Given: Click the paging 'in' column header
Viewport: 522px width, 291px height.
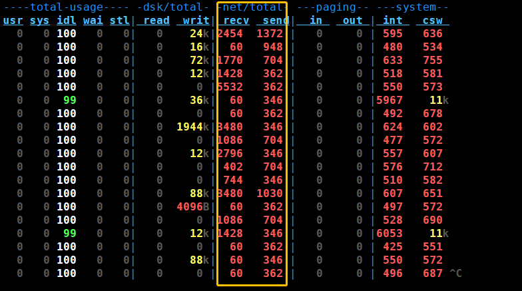Looking at the screenshot, I should [x=313, y=20].
